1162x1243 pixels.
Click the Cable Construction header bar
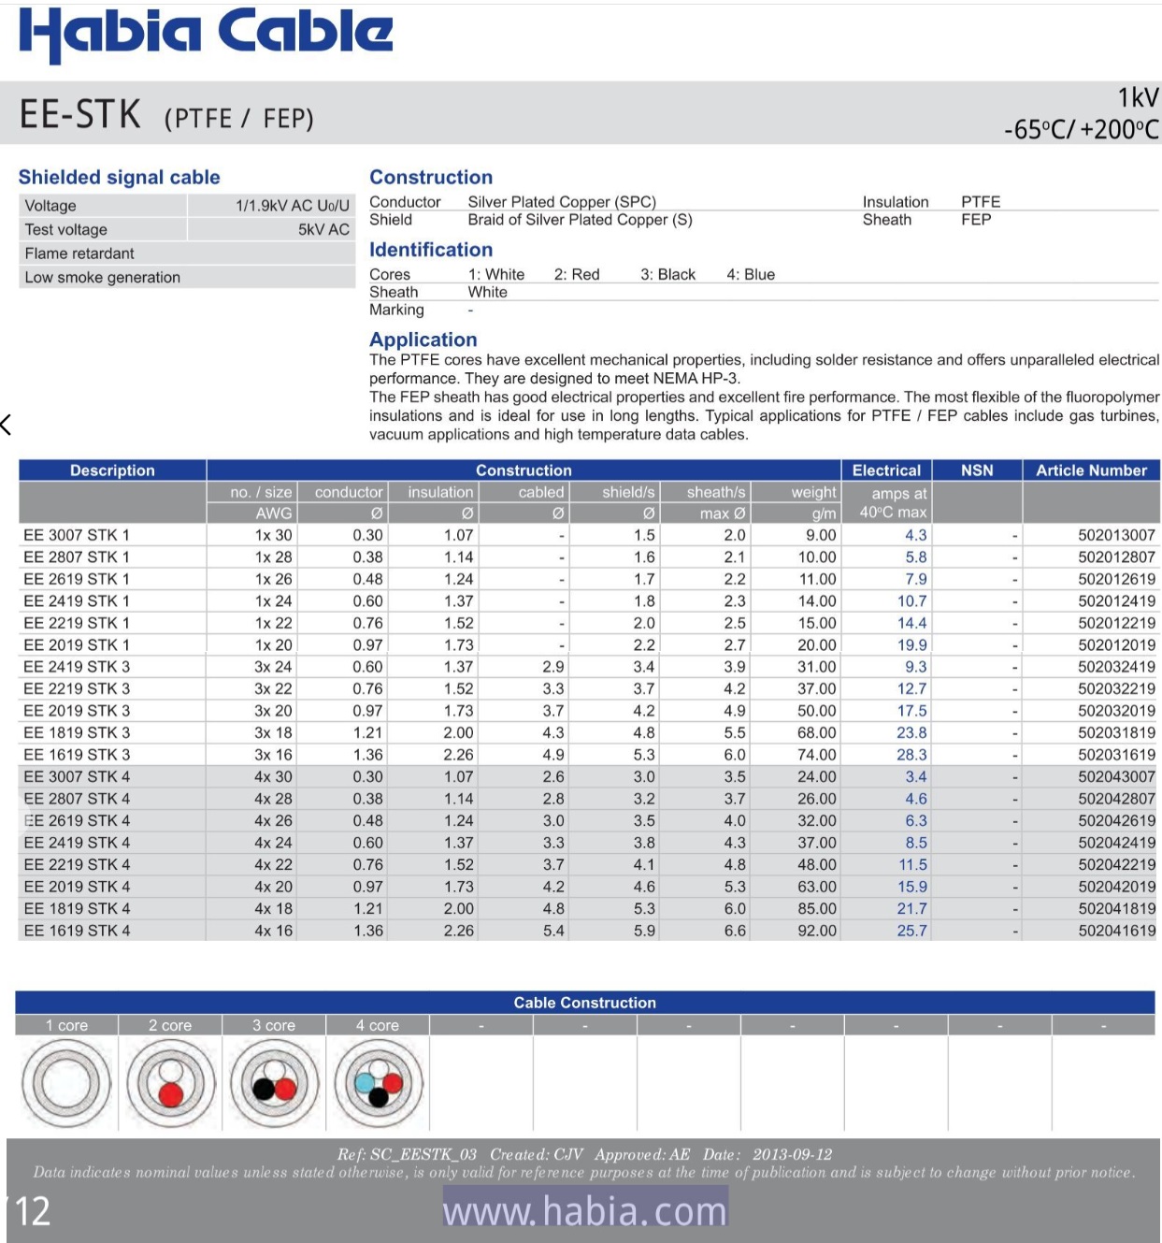click(584, 1003)
